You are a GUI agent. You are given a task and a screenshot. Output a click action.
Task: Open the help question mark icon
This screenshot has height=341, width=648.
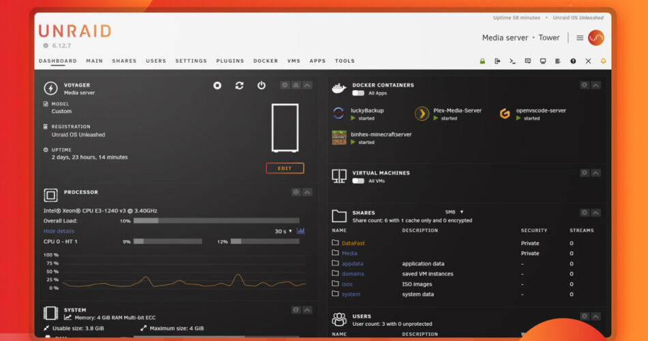coord(573,61)
